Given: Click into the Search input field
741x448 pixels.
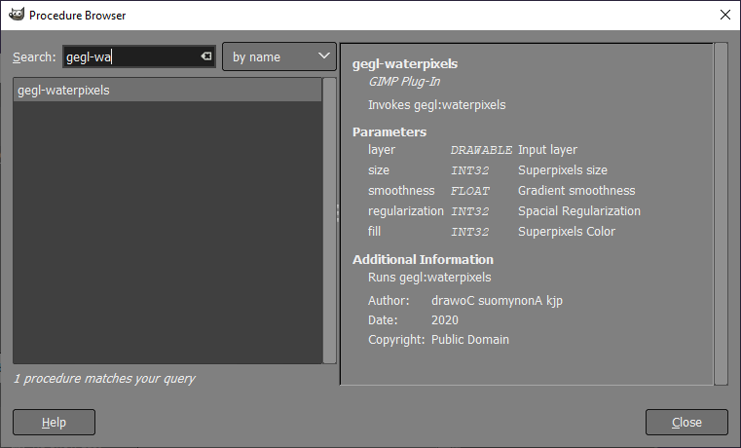Looking at the screenshot, I should coord(139,56).
